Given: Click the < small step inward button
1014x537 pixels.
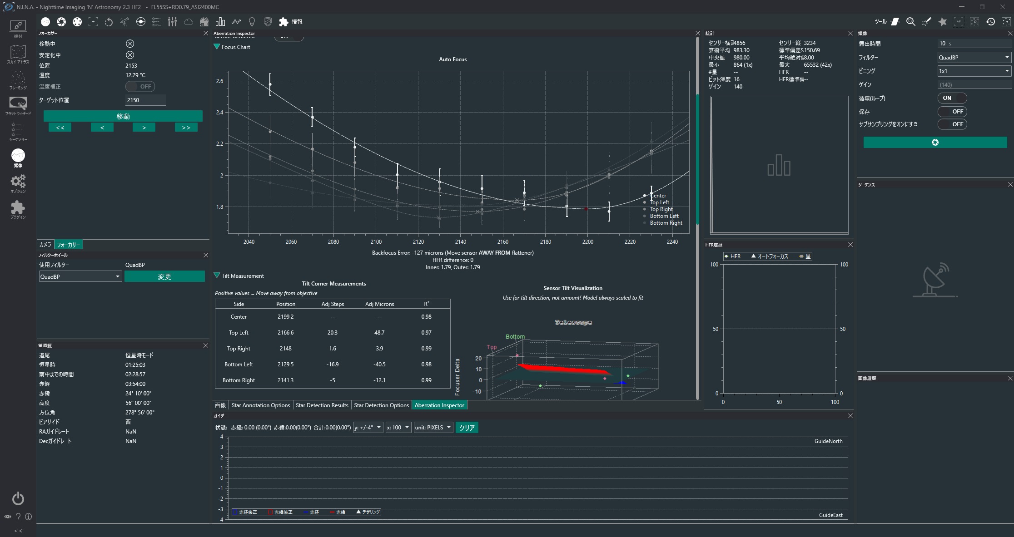Looking at the screenshot, I should point(102,128).
